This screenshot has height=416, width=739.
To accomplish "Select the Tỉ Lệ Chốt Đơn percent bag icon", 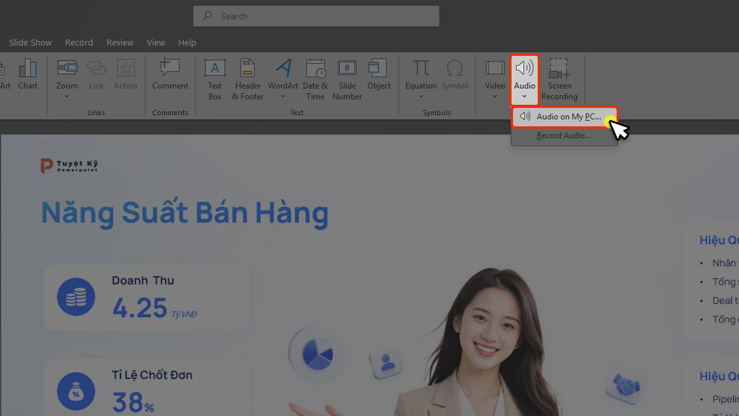I will [76, 391].
